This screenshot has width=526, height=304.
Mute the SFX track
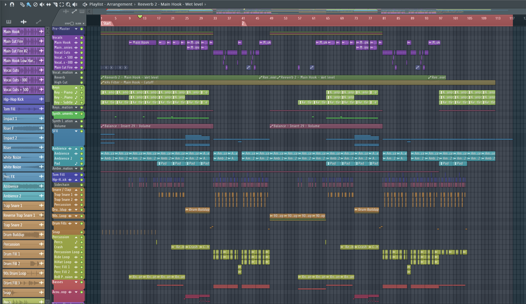pyautogui.click(x=82, y=131)
